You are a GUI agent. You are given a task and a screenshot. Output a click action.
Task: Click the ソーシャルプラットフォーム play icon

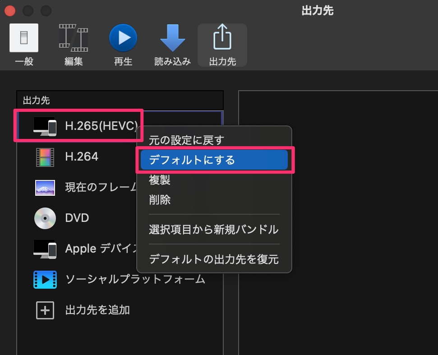(45, 280)
